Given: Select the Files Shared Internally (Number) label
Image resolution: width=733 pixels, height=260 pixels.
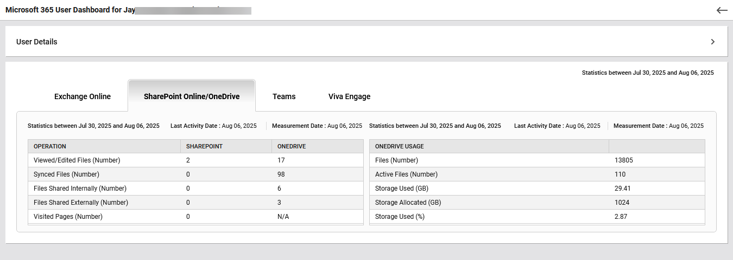Looking at the screenshot, I should [80, 188].
